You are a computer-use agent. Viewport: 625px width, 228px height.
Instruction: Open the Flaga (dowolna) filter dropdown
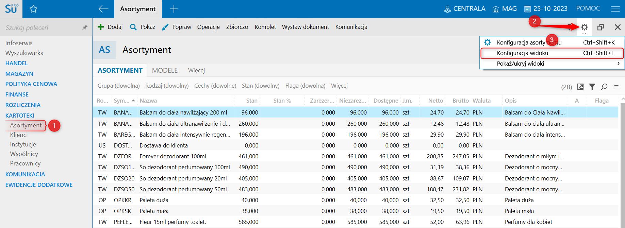pyautogui.click(x=305, y=86)
